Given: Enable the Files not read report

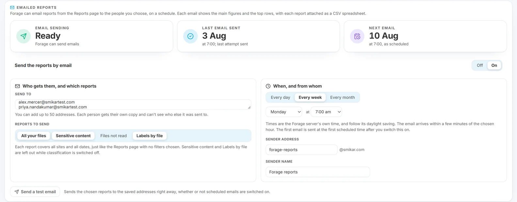Looking at the screenshot, I should (113, 136).
